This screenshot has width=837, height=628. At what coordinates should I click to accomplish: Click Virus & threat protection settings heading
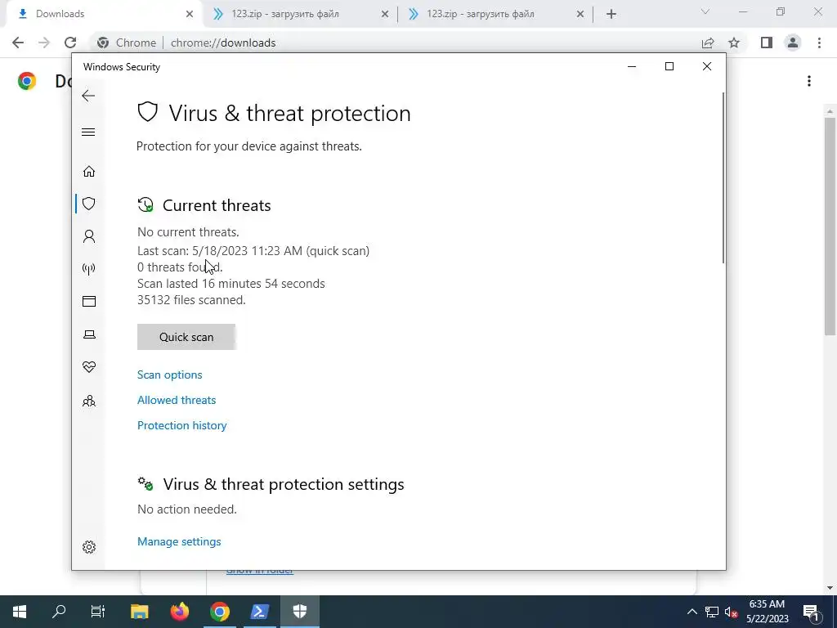click(x=284, y=484)
